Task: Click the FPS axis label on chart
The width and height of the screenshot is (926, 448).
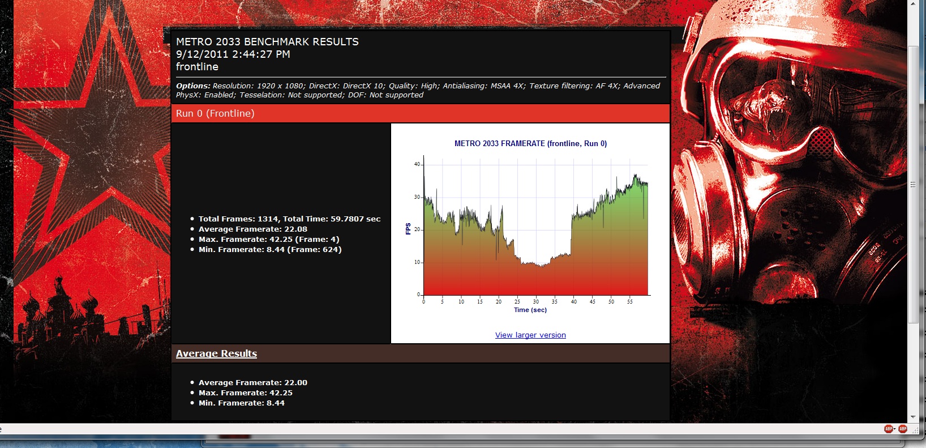Action: click(408, 229)
